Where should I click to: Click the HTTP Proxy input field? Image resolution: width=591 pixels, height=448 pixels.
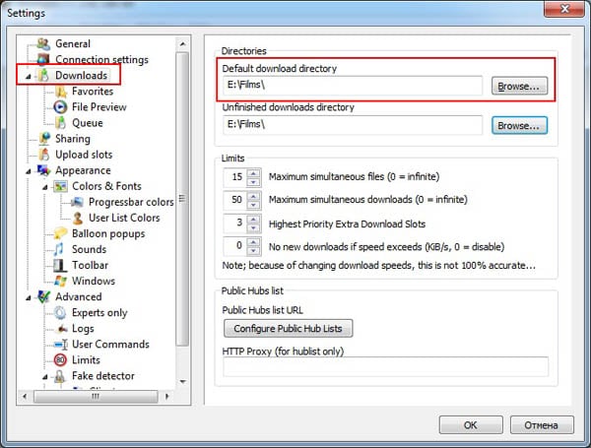click(x=385, y=366)
